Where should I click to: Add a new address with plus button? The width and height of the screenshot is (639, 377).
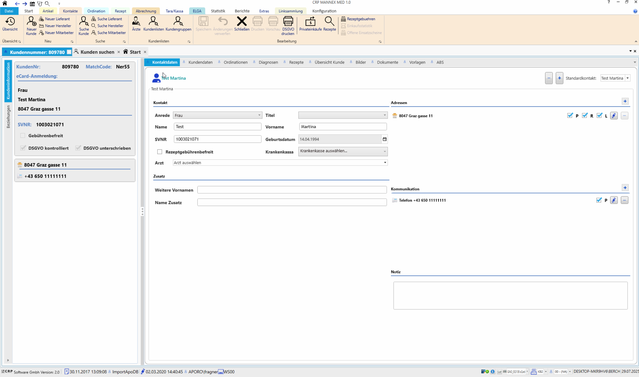(625, 101)
